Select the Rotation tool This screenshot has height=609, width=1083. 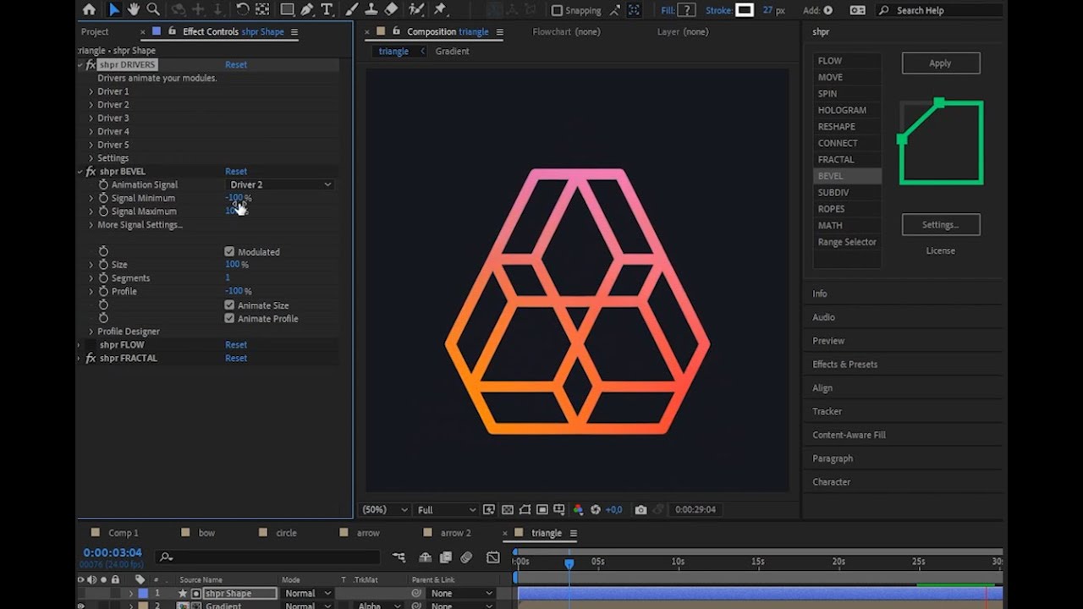(x=242, y=10)
